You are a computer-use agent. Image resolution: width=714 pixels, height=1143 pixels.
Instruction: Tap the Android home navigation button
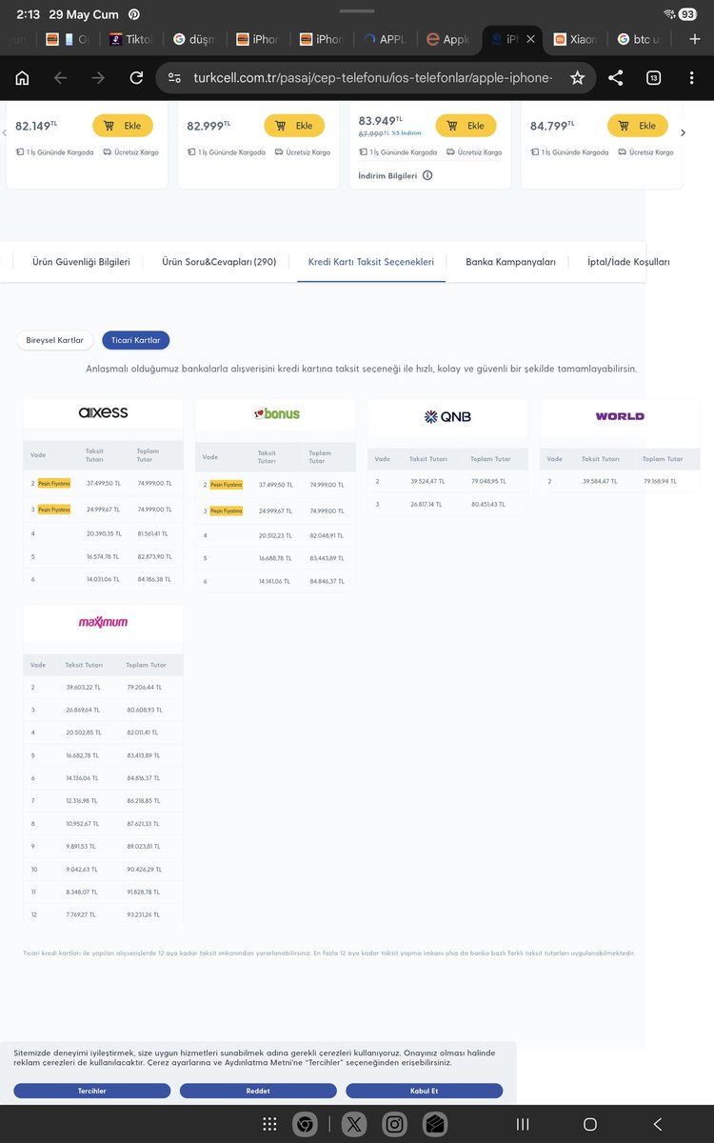tap(589, 1124)
